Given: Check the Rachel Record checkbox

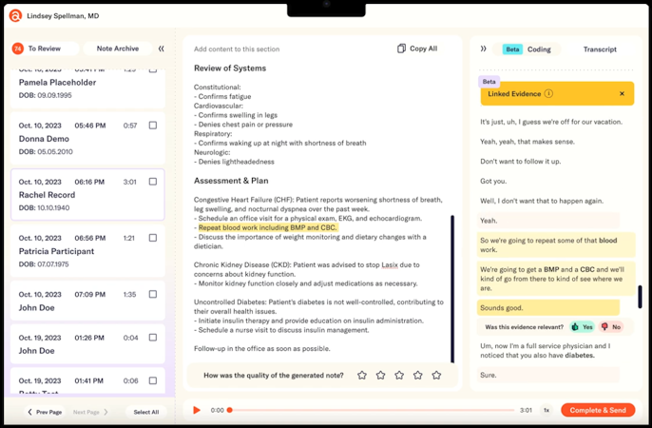Looking at the screenshot, I should click(x=153, y=182).
